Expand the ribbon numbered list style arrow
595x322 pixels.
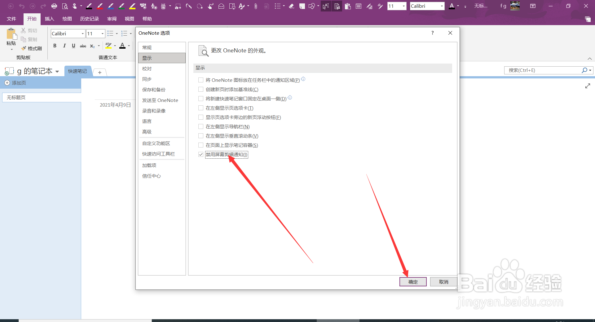[131, 33]
